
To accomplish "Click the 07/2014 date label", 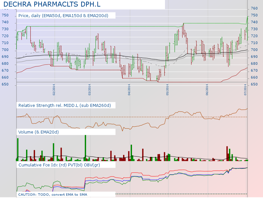I will tap(245, 90).
